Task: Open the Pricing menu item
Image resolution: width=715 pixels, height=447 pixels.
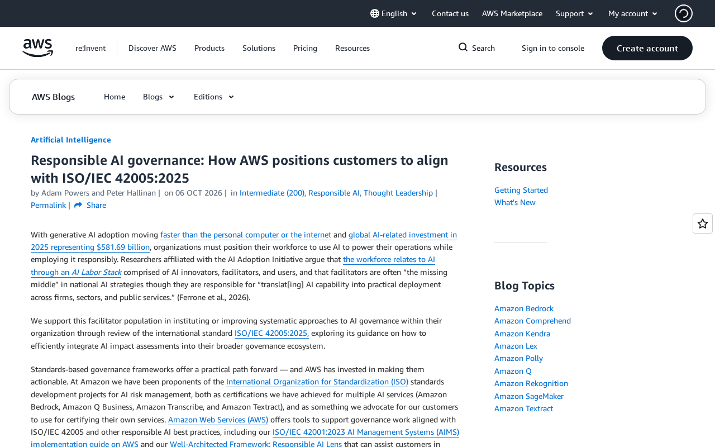Action: [305, 48]
